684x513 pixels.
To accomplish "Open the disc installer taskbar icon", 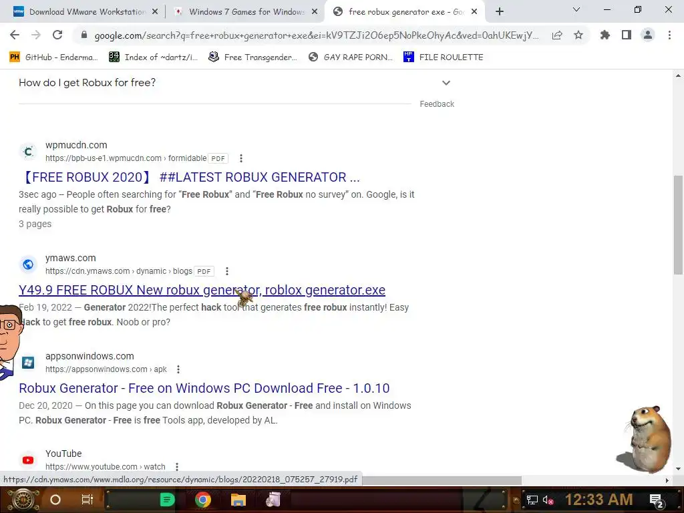I will point(273,500).
